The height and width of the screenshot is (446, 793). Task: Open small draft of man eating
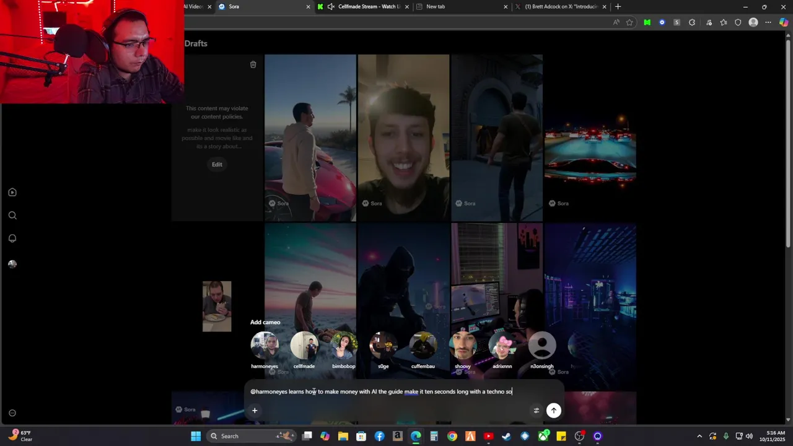(217, 306)
